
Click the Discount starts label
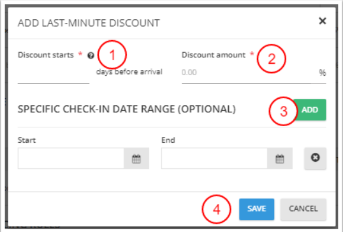click(46, 55)
